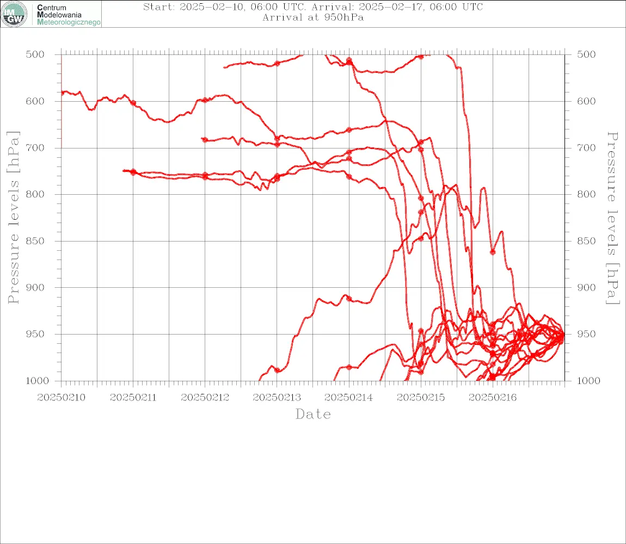Click the trajectory marker near 990 hPa on 20250213
Image resolution: width=626 pixels, height=544 pixels.
[x=277, y=370]
